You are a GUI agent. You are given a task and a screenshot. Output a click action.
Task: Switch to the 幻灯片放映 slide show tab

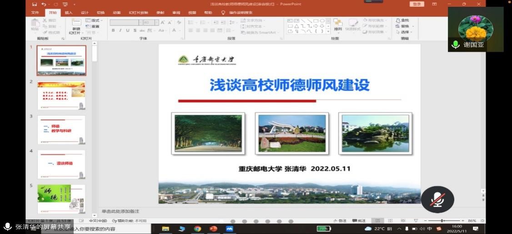point(138,13)
